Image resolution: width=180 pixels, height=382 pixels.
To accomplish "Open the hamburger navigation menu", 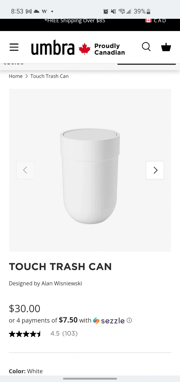I will point(14,47).
